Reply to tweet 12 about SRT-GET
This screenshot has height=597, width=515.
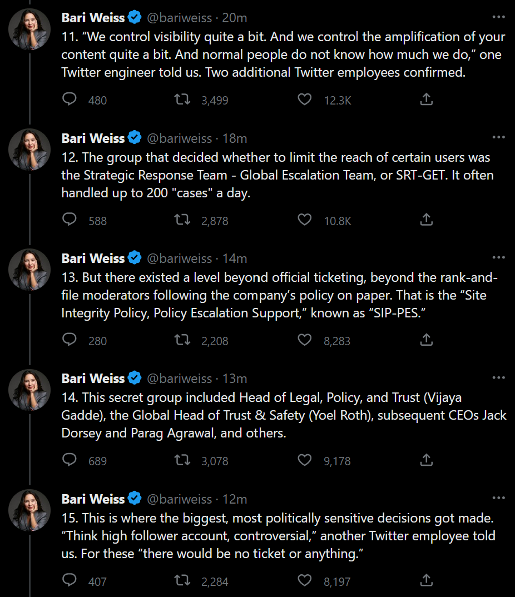point(69,220)
